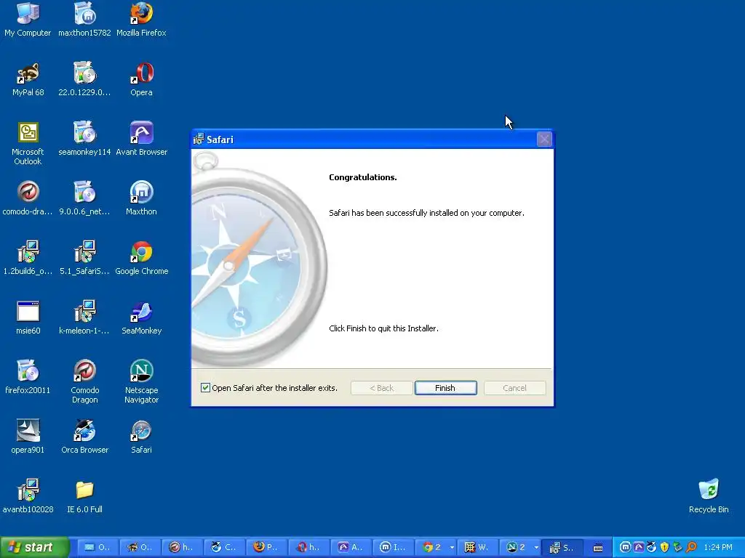Select the Mozilla Firefox desktop shortcut
This screenshot has height=558, width=745.
[141, 20]
